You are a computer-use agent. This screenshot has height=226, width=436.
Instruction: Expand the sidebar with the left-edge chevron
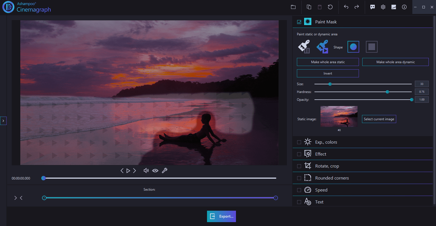pyautogui.click(x=3, y=121)
